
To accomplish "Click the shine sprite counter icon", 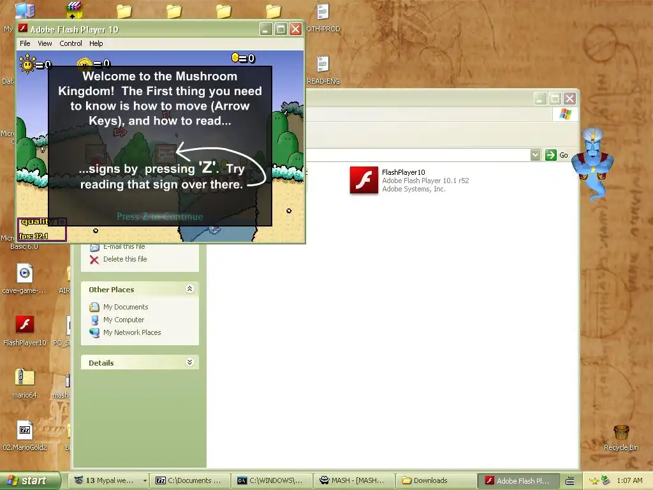I will 27,64.
